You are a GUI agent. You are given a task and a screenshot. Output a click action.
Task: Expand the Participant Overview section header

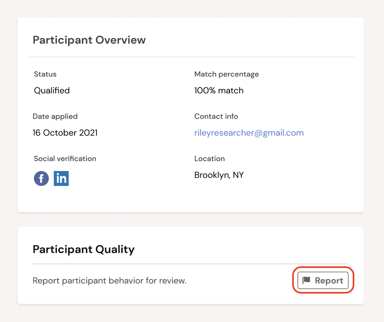pyautogui.click(x=89, y=40)
